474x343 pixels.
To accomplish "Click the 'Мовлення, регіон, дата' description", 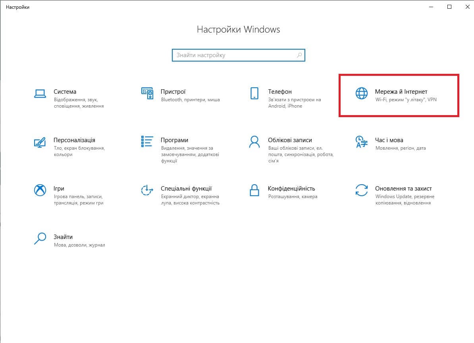I will pyautogui.click(x=401, y=148).
